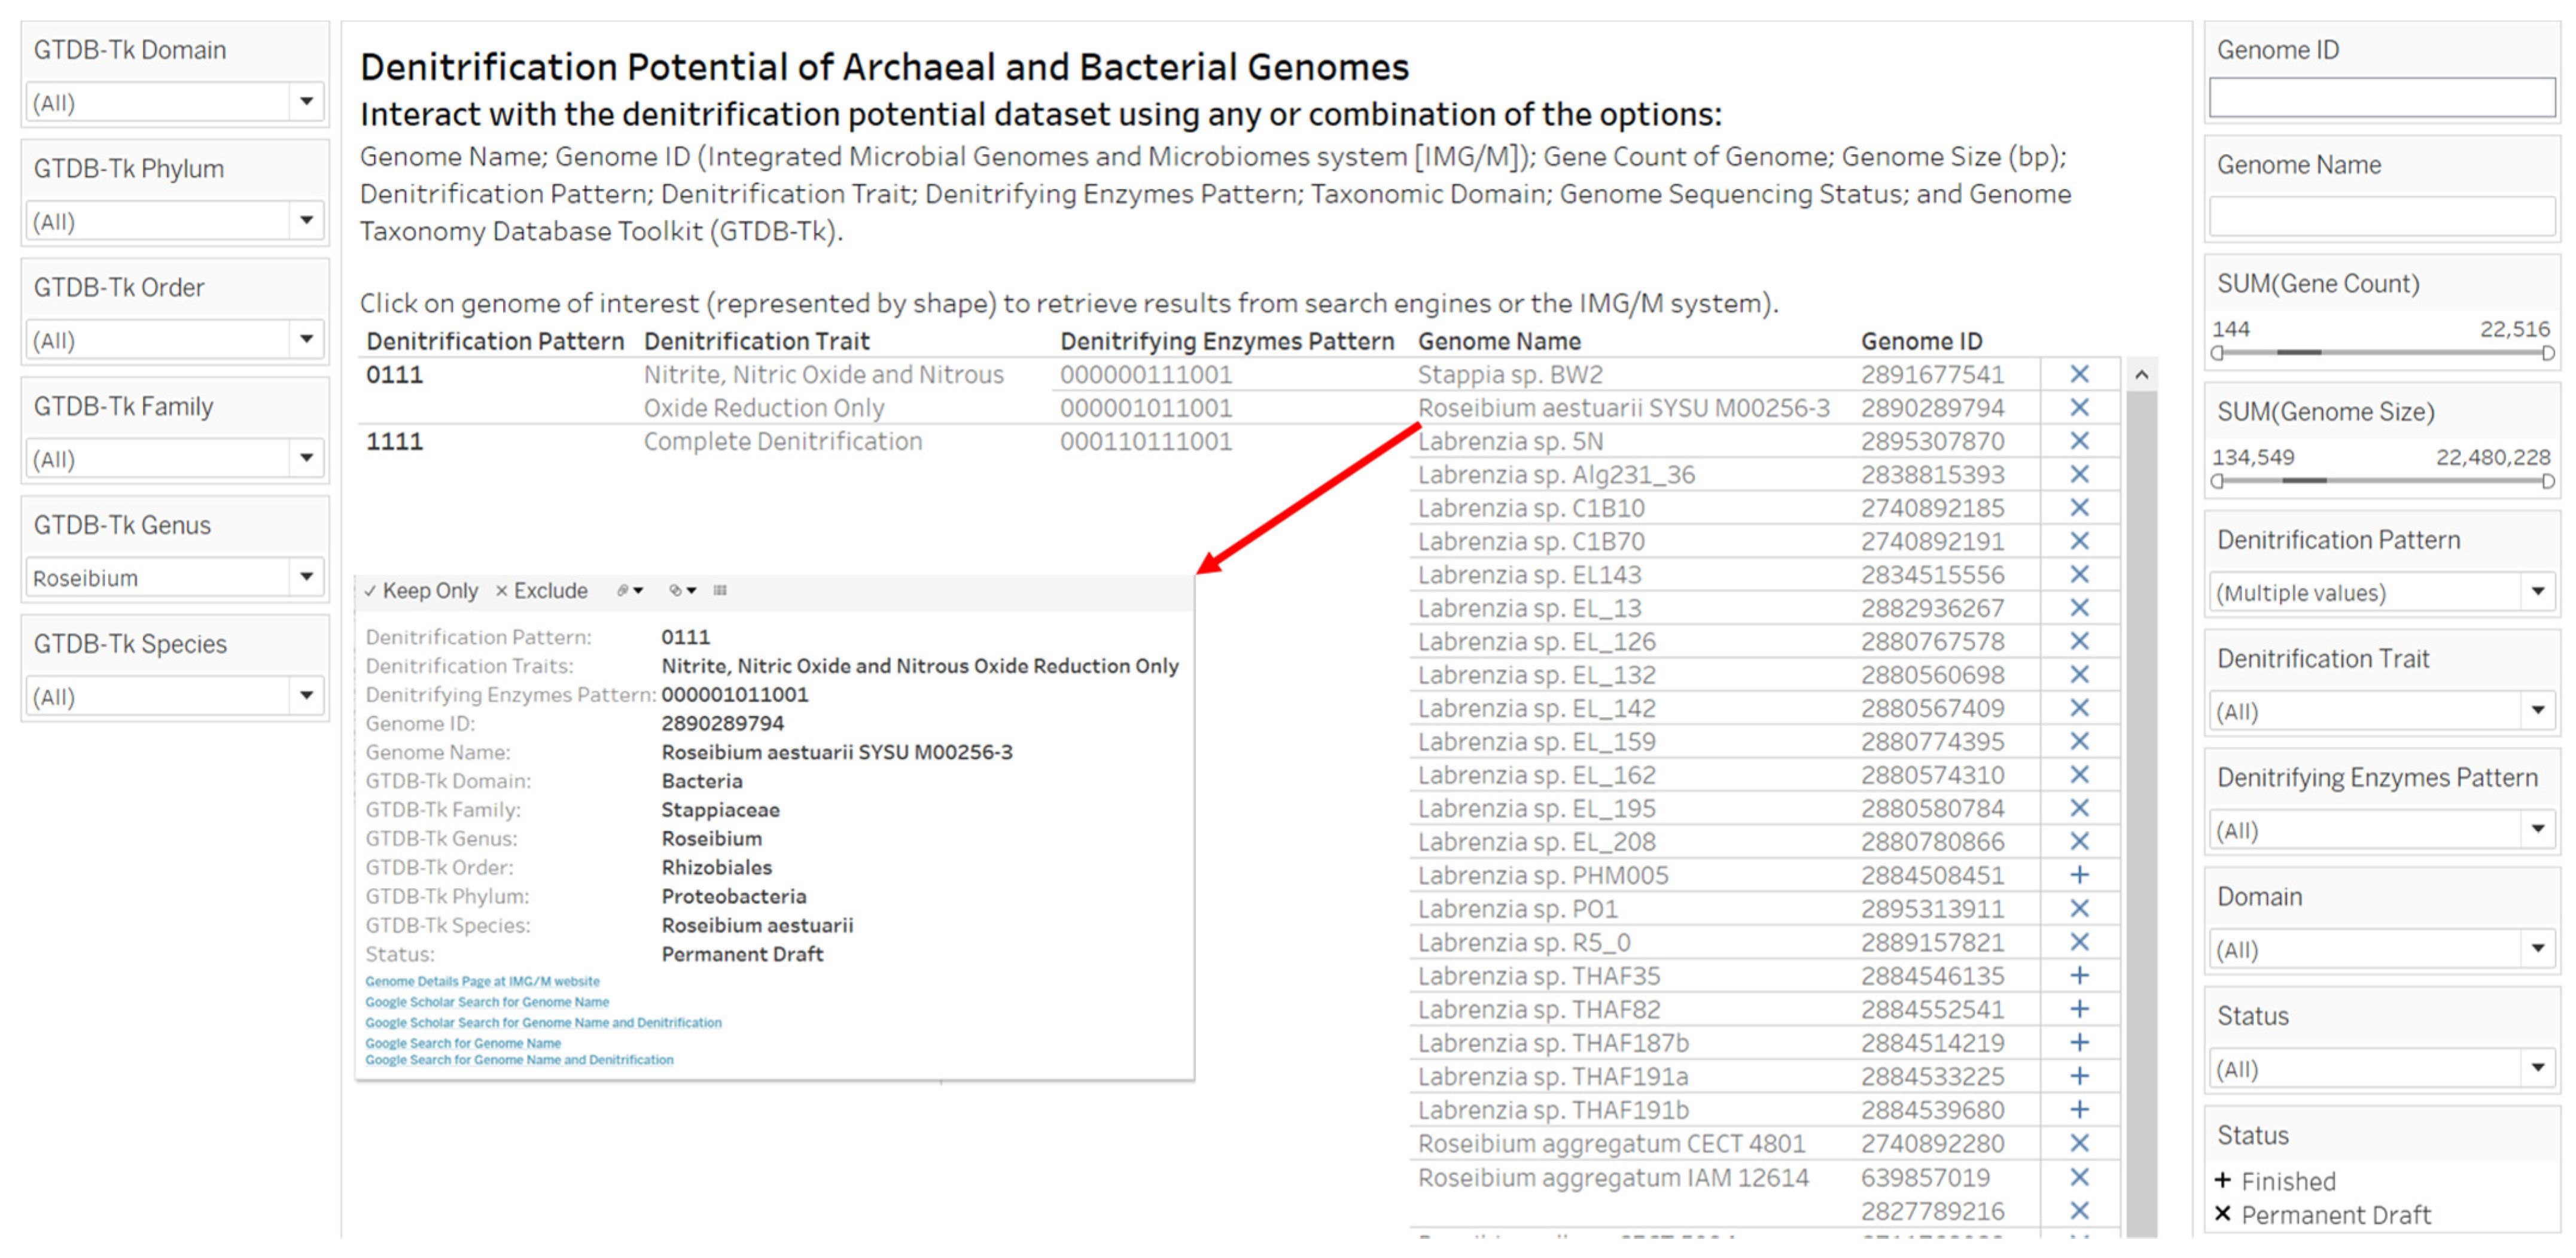Screen dimensions: 2576x1258
Task: Click Keep Only in the tooltip
Action: 421,591
